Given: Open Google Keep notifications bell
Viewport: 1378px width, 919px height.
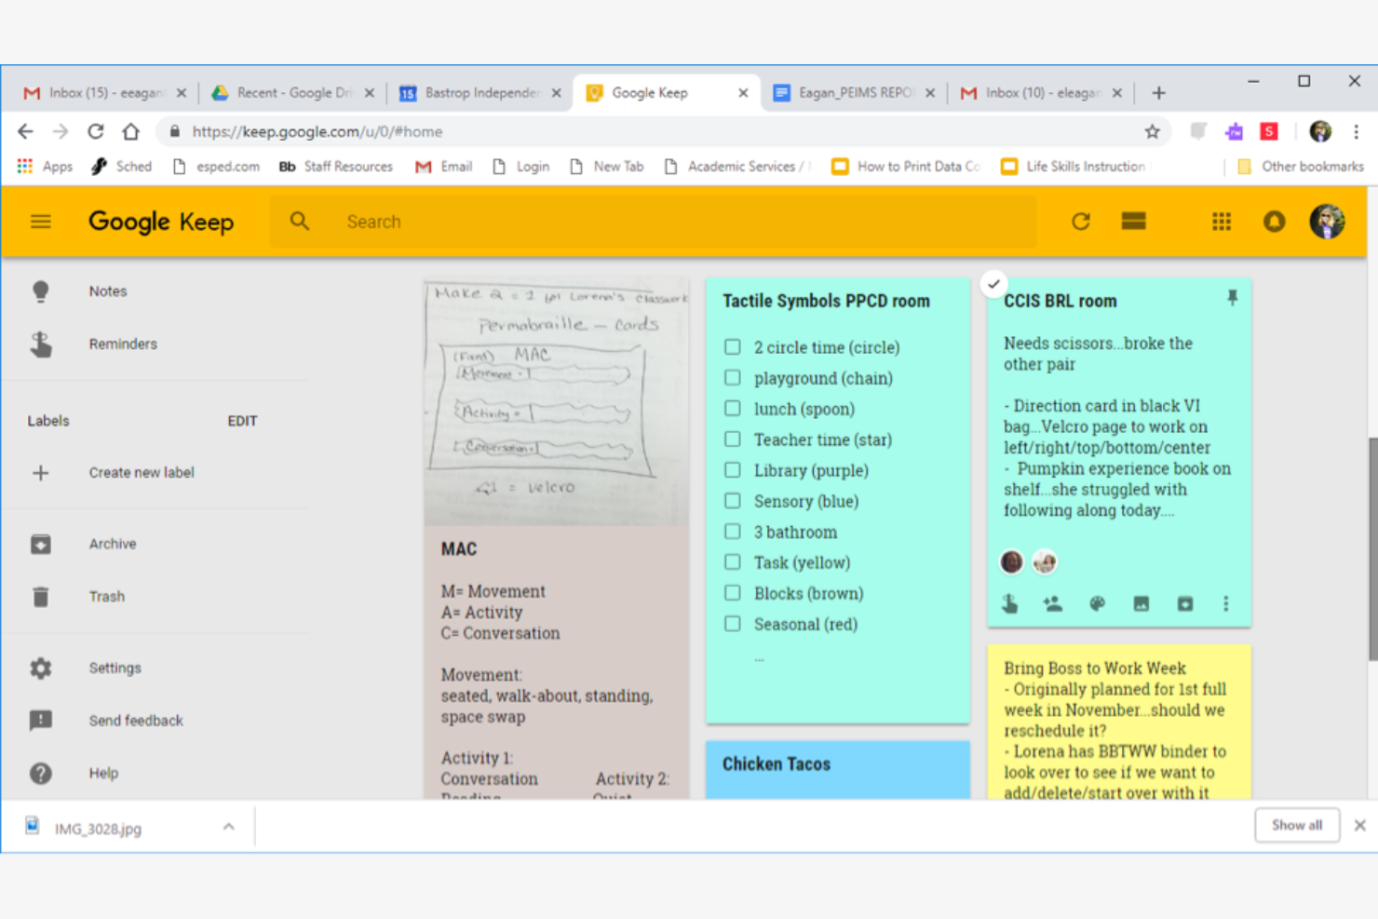Looking at the screenshot, I should (1274, 222).
